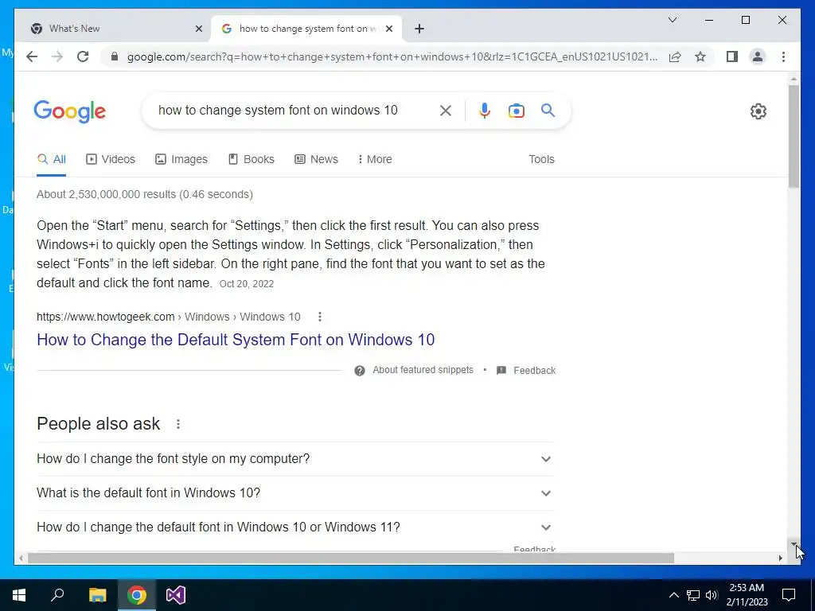Open the howtogeek result's three-dot options

[320, 317]
